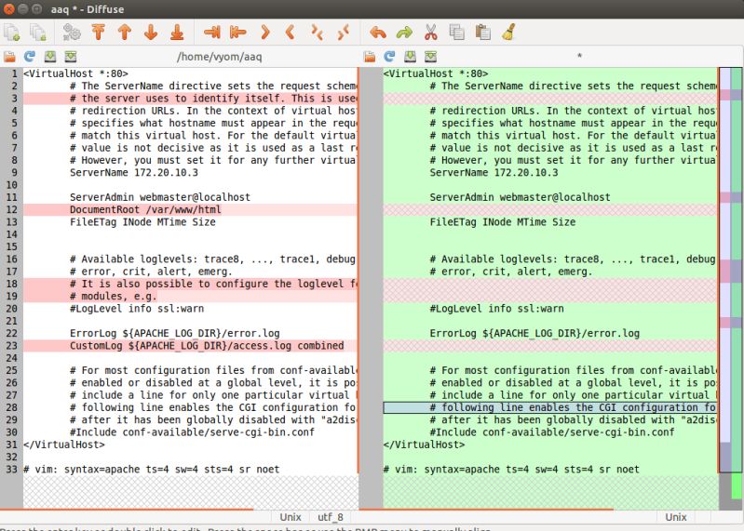Viewport: 744px width, 531px height.
Task: Click Copy Right Into Selection chevron
Action: point(291,33)
